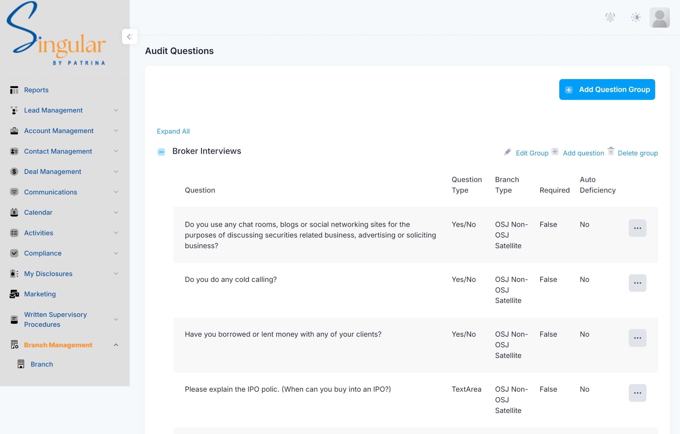Expand the Contact Management chevron
This screenshot has width=680, height=434.
click(x=116, y=151)
